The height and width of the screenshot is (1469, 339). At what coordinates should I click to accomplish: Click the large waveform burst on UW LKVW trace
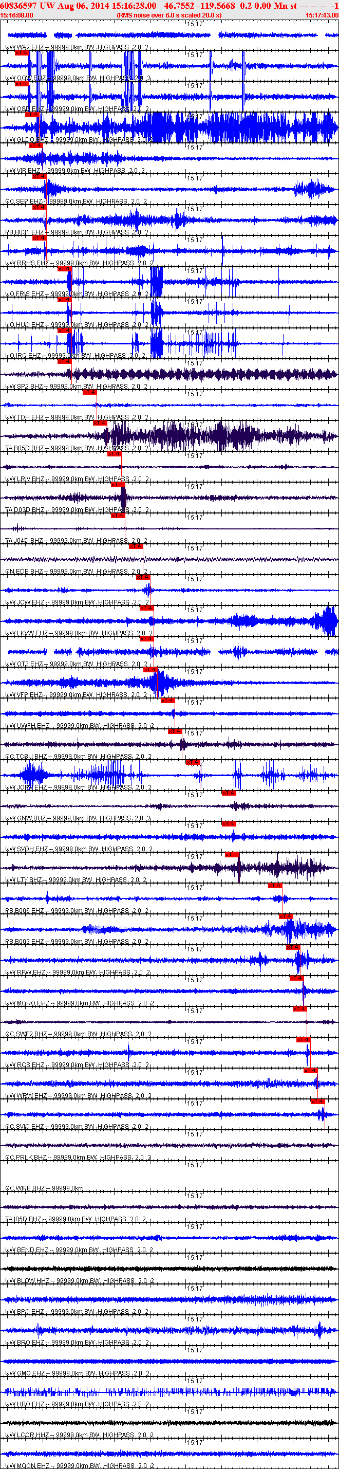pos(329,621)
